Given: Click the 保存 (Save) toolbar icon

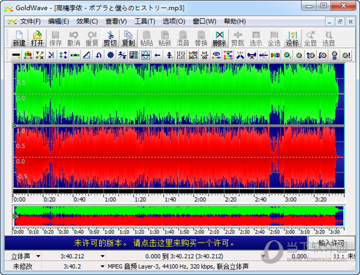Looking at the screenshot, I should coord(55,38).
